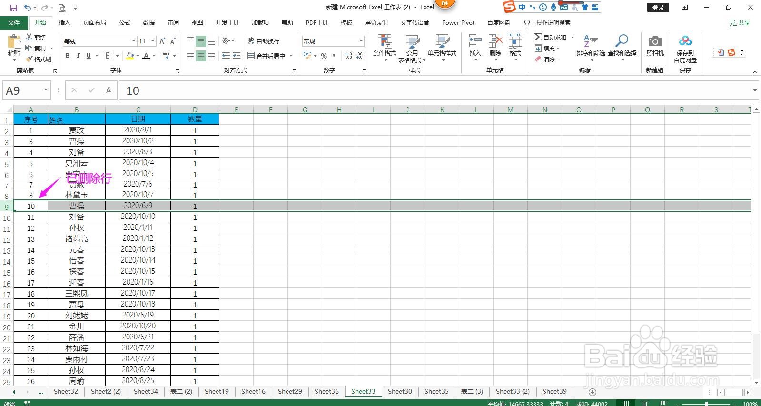Click 填充 Fill button

tap(547, 48)
